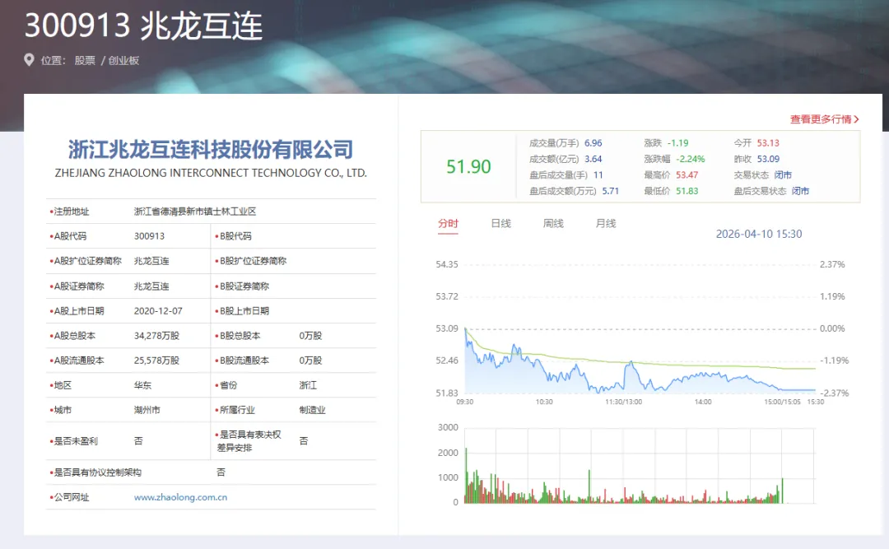
Task: Click the 所属行业 value 制造业
Action: [x=313, y=409]
